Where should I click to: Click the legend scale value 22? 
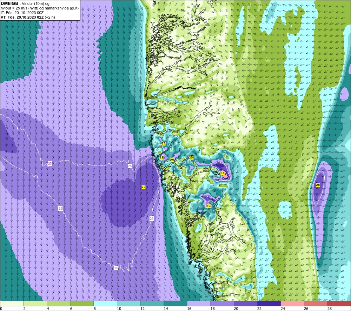259,309
